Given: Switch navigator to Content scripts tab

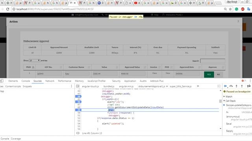Looking at the screenshot, I should click(13, 86).
